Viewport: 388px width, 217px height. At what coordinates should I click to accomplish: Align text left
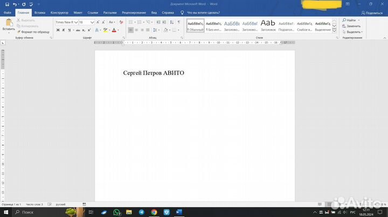(130, 30)
